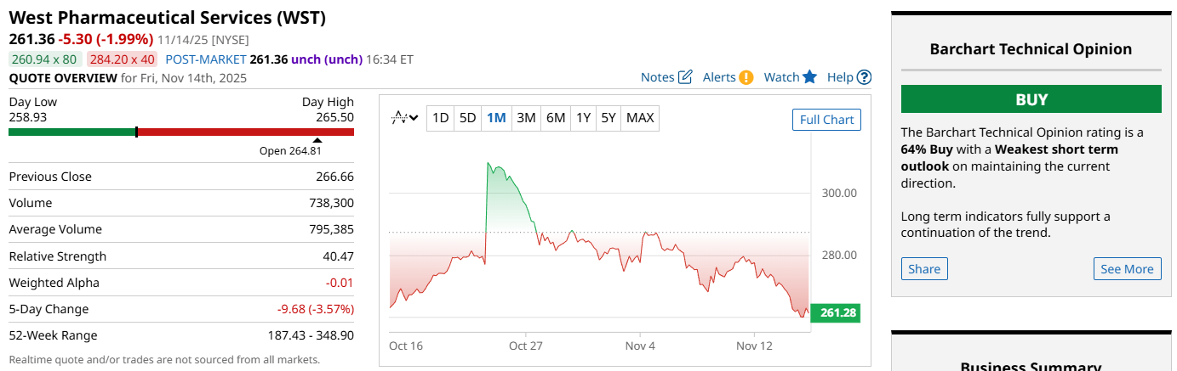Click the 261.28 price label on chart
Viewport: 1177px width, 371px height.
point(835,313)
